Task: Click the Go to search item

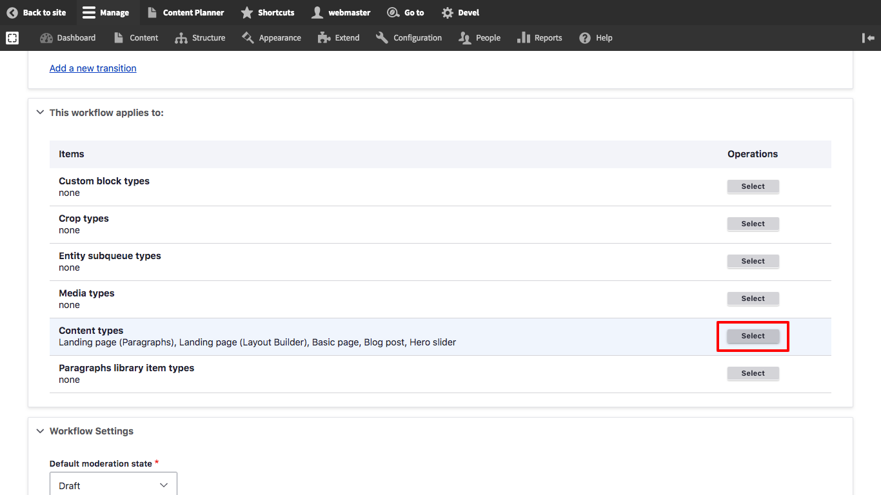Action: [406, 13]
